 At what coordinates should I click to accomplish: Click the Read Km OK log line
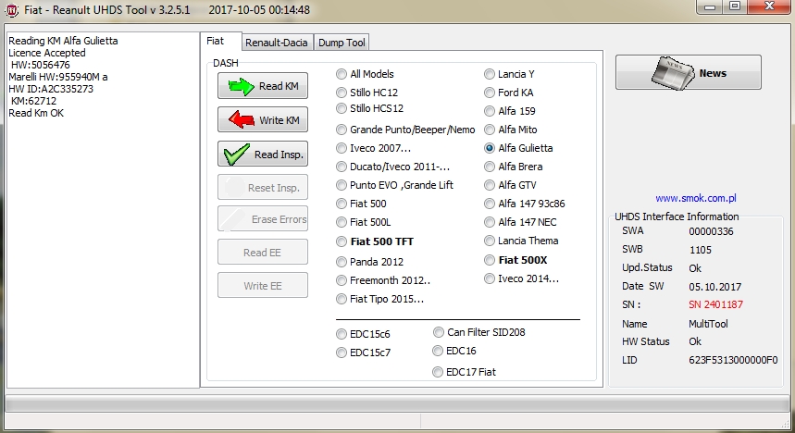pyautogui.click(x=36, y=113)
